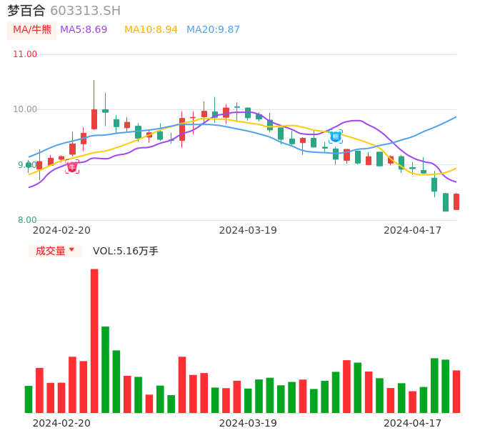Screen dimensions: 490x433
Task: Click the stock code 603313.SH
Action: pyautogui.click(x=85, y=11)
